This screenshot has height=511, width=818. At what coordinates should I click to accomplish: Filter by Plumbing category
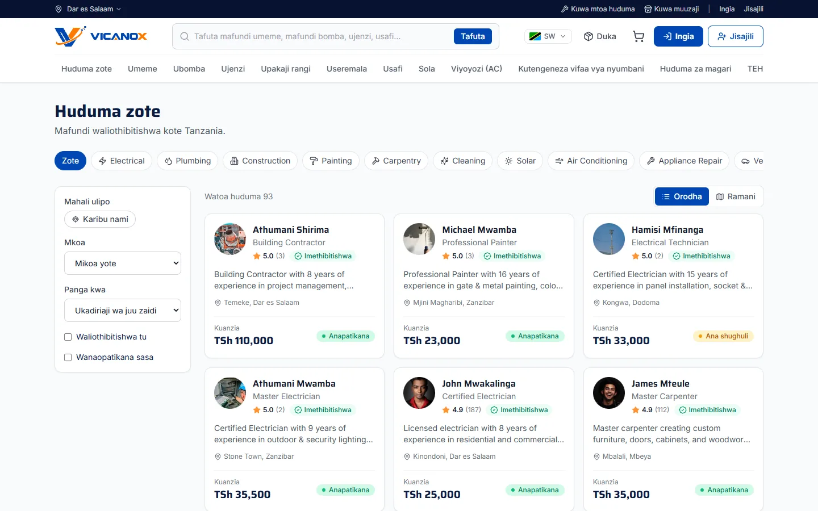187,161
